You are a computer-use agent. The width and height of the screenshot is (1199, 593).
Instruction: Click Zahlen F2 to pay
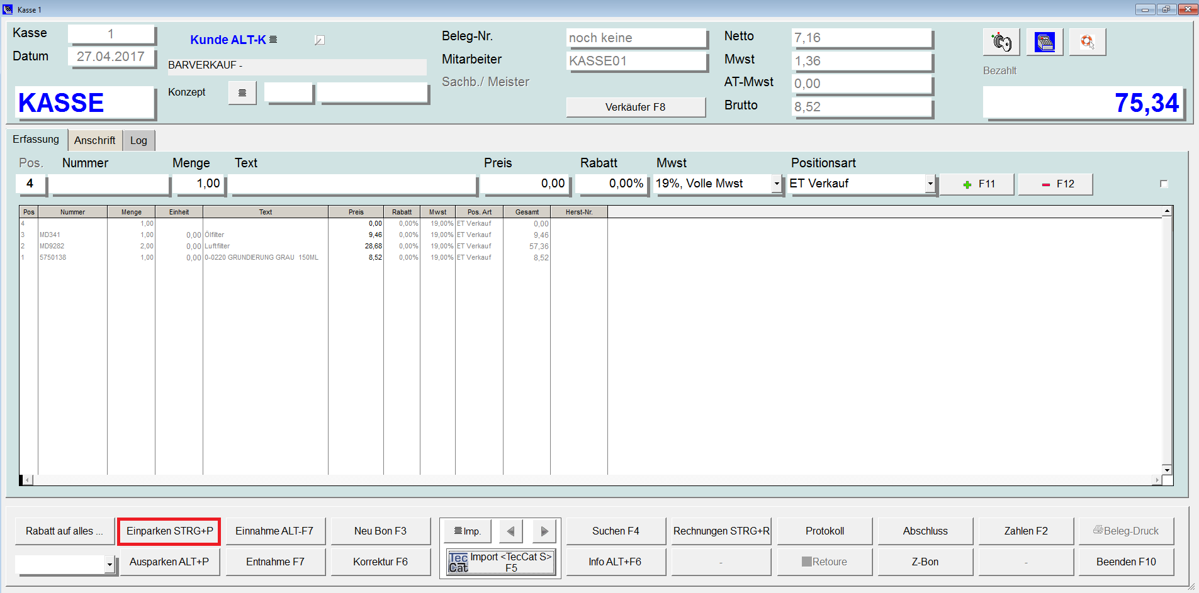pyautogui.click(x=1026, y=531)
